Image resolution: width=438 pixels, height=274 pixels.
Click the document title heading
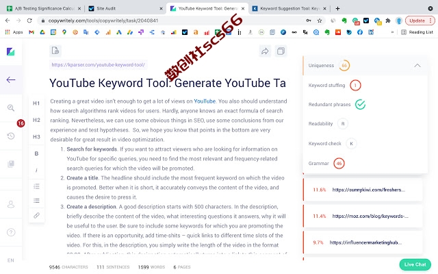pos(168,83)
